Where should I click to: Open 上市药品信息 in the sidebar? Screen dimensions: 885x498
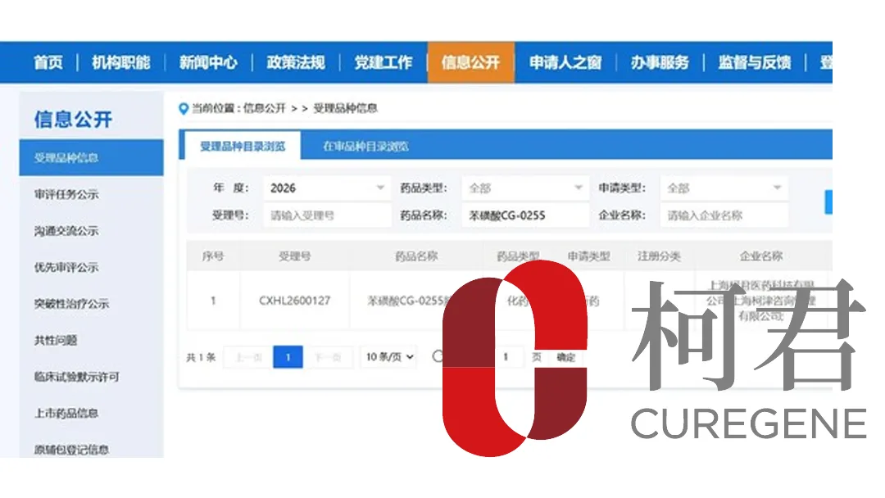[x=66, y=414]
